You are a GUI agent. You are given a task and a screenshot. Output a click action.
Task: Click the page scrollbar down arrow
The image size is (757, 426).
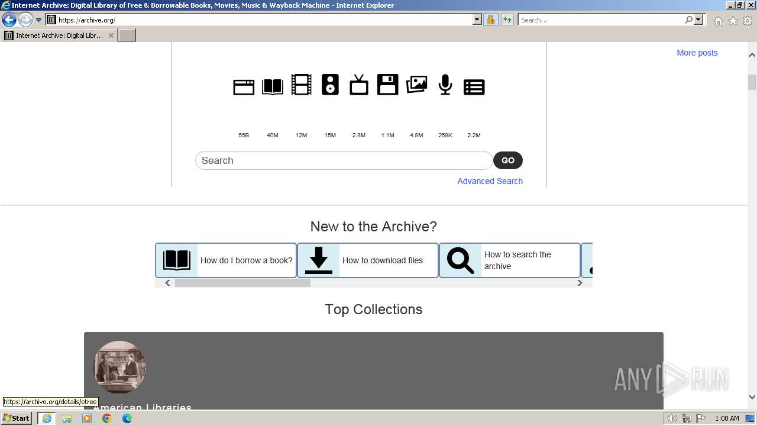click(x=752, y=397)
